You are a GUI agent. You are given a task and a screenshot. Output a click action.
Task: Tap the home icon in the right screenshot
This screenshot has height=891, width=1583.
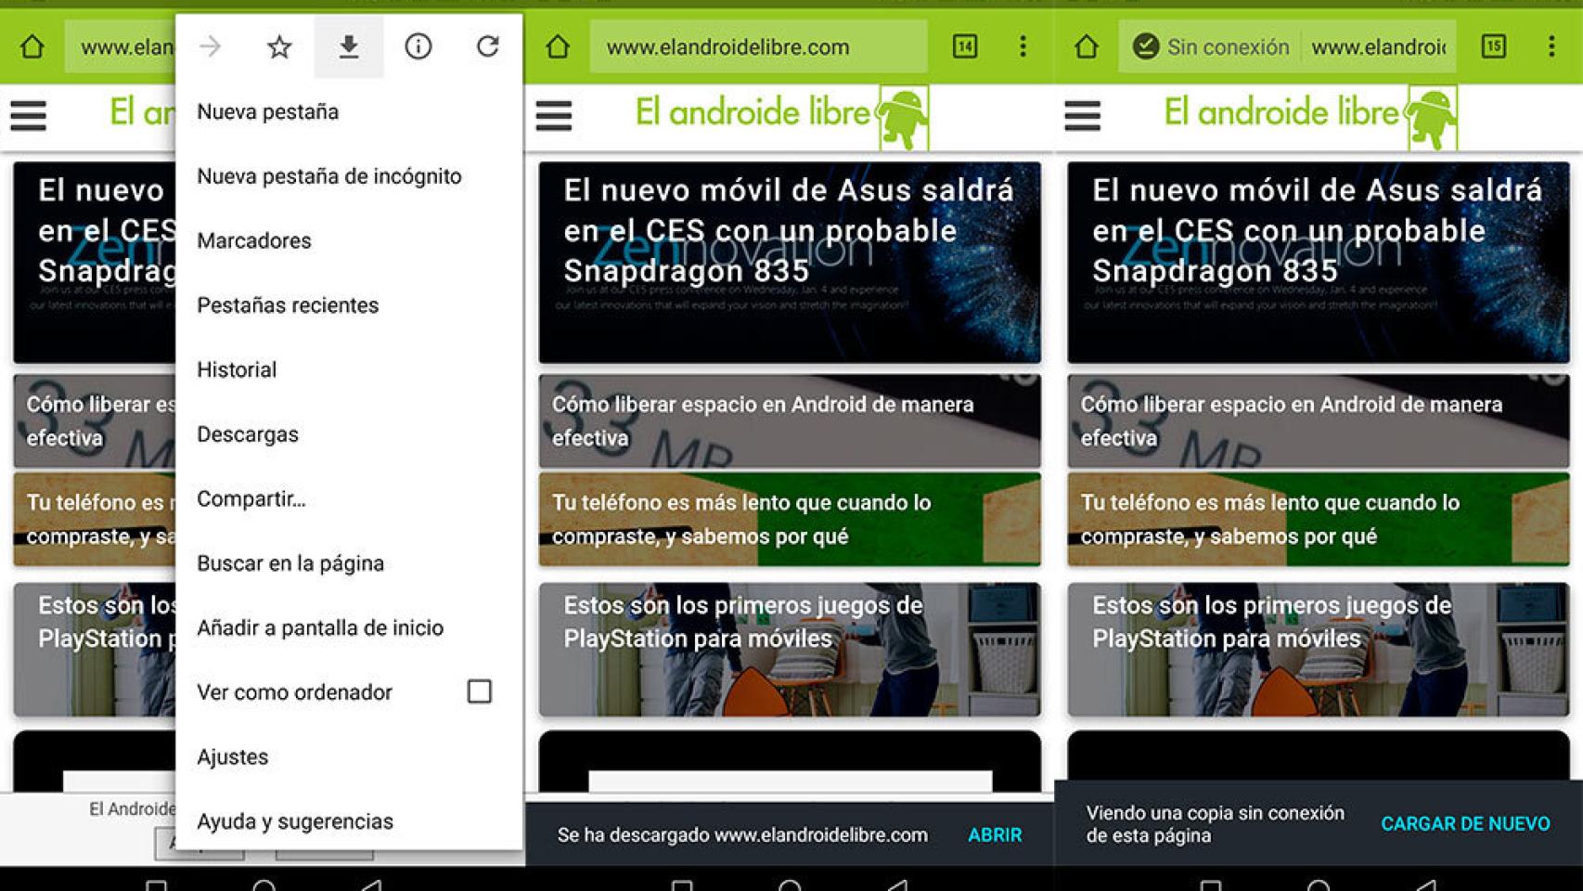(x=1087, y=46)
